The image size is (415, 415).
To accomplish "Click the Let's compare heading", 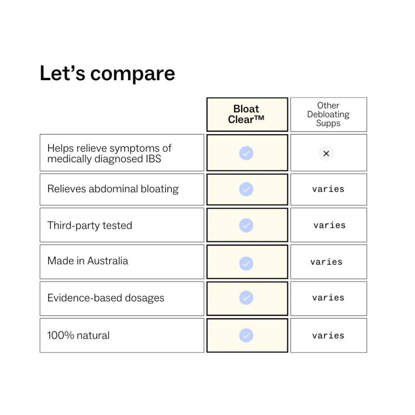I will click(x=107, y=73).
